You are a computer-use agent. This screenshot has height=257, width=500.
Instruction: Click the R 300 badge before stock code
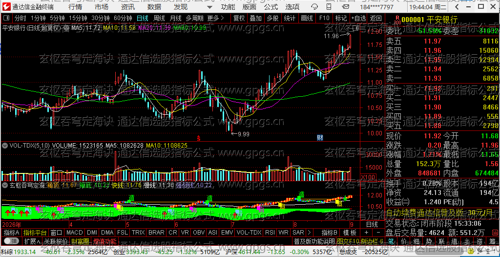tap(396, 21)
